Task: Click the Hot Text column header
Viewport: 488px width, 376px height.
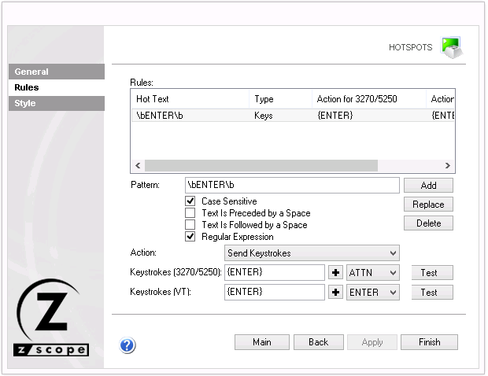Action: pyautogui.click(x=190, y=99)
